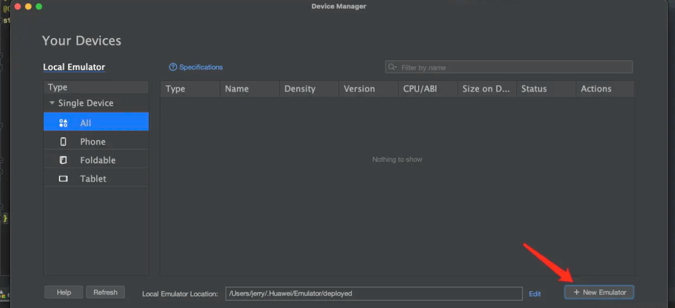
Task: Click the Tablet device icon
Action: coord(64,179)
